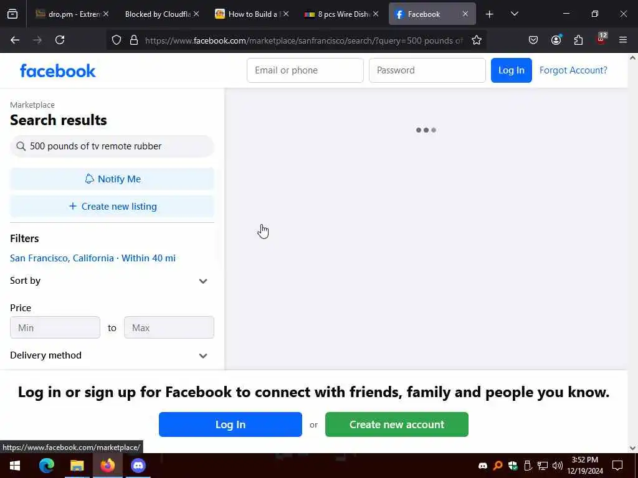The height and width of the screenshot is (478, 638).
Task: Focus the Email or phone field
Action: tap(305, 70)
